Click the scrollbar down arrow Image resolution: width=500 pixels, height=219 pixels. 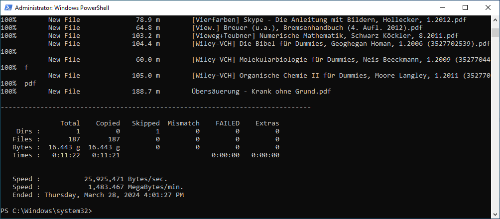click(x=495, y=214)
